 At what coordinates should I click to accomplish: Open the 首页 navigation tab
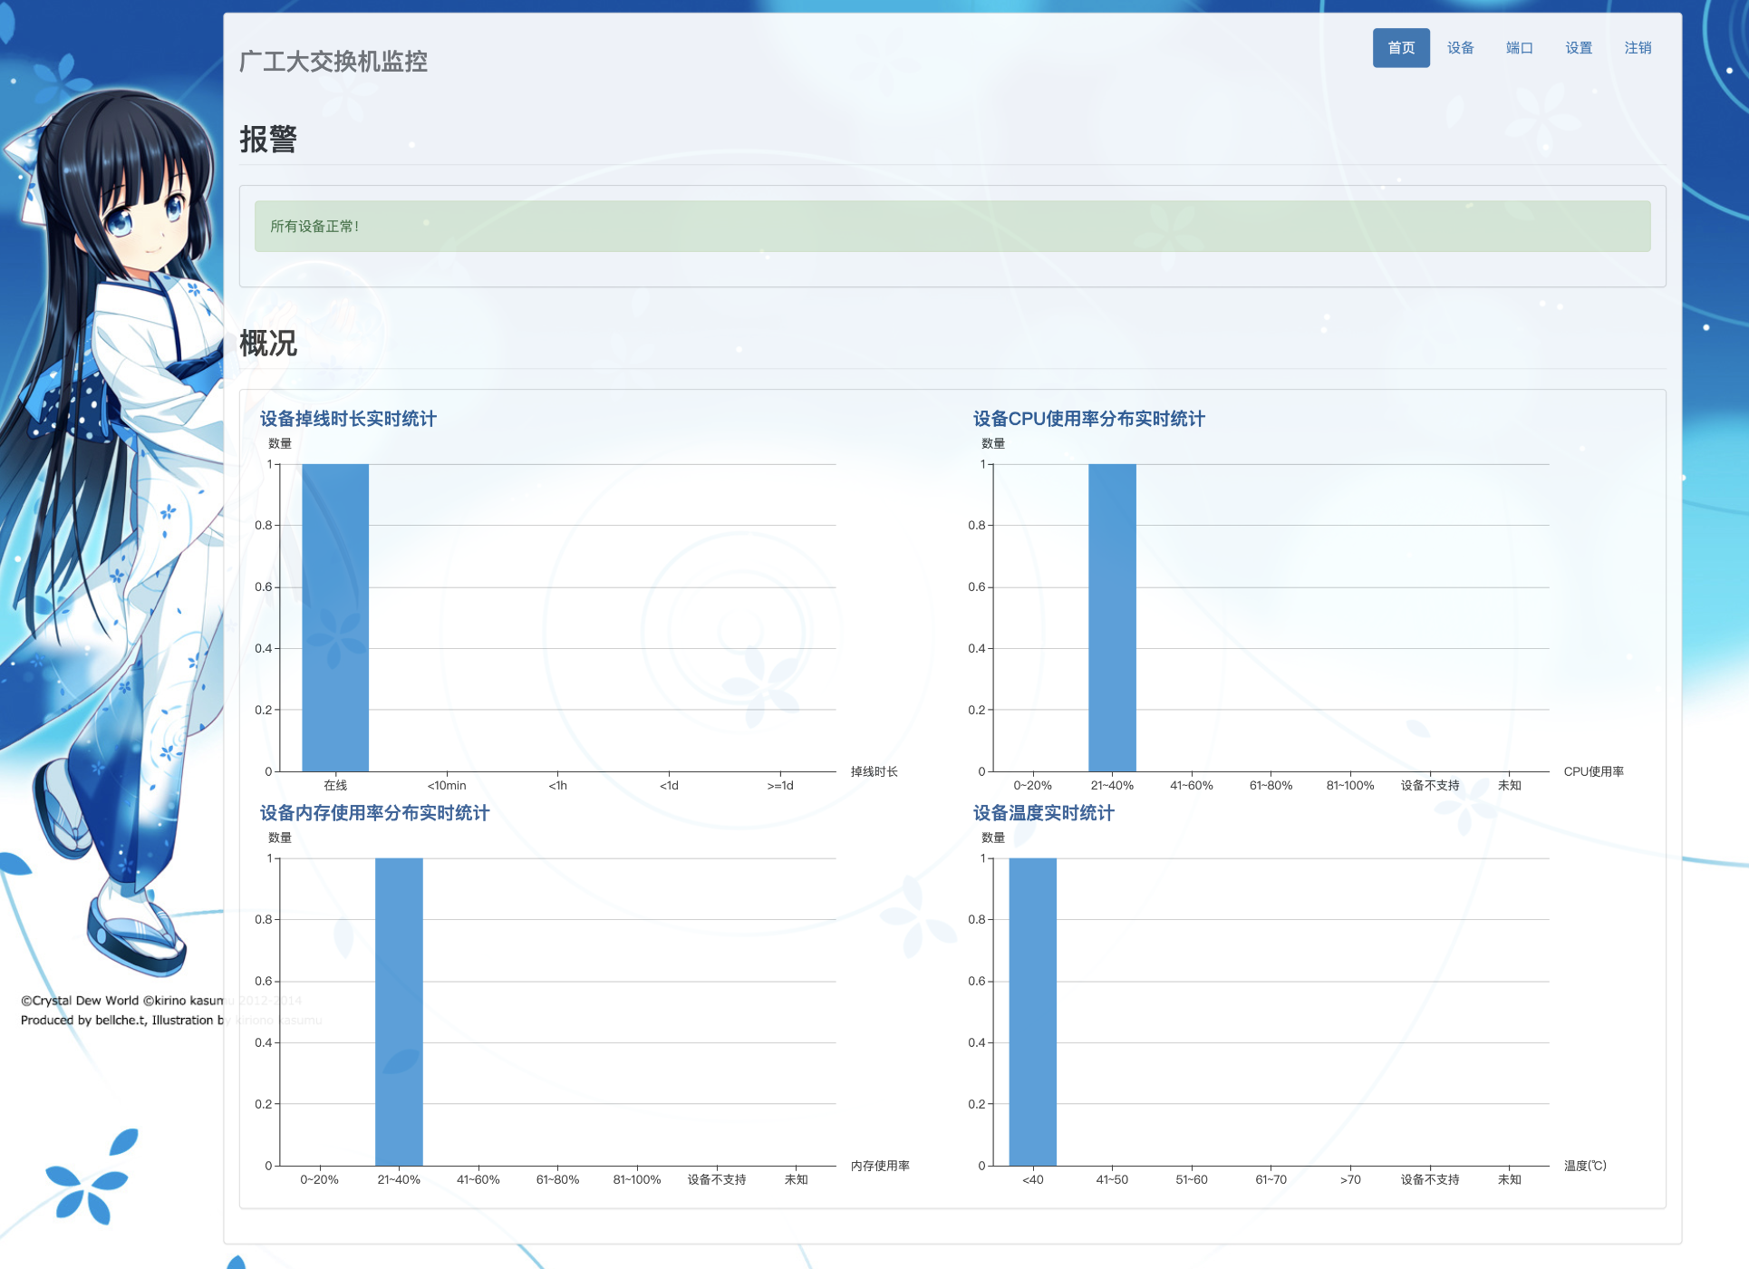[1401, 48]
